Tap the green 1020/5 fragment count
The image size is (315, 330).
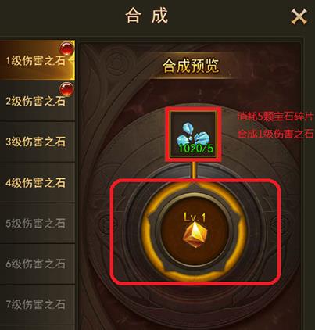click(x=196, y=149)
